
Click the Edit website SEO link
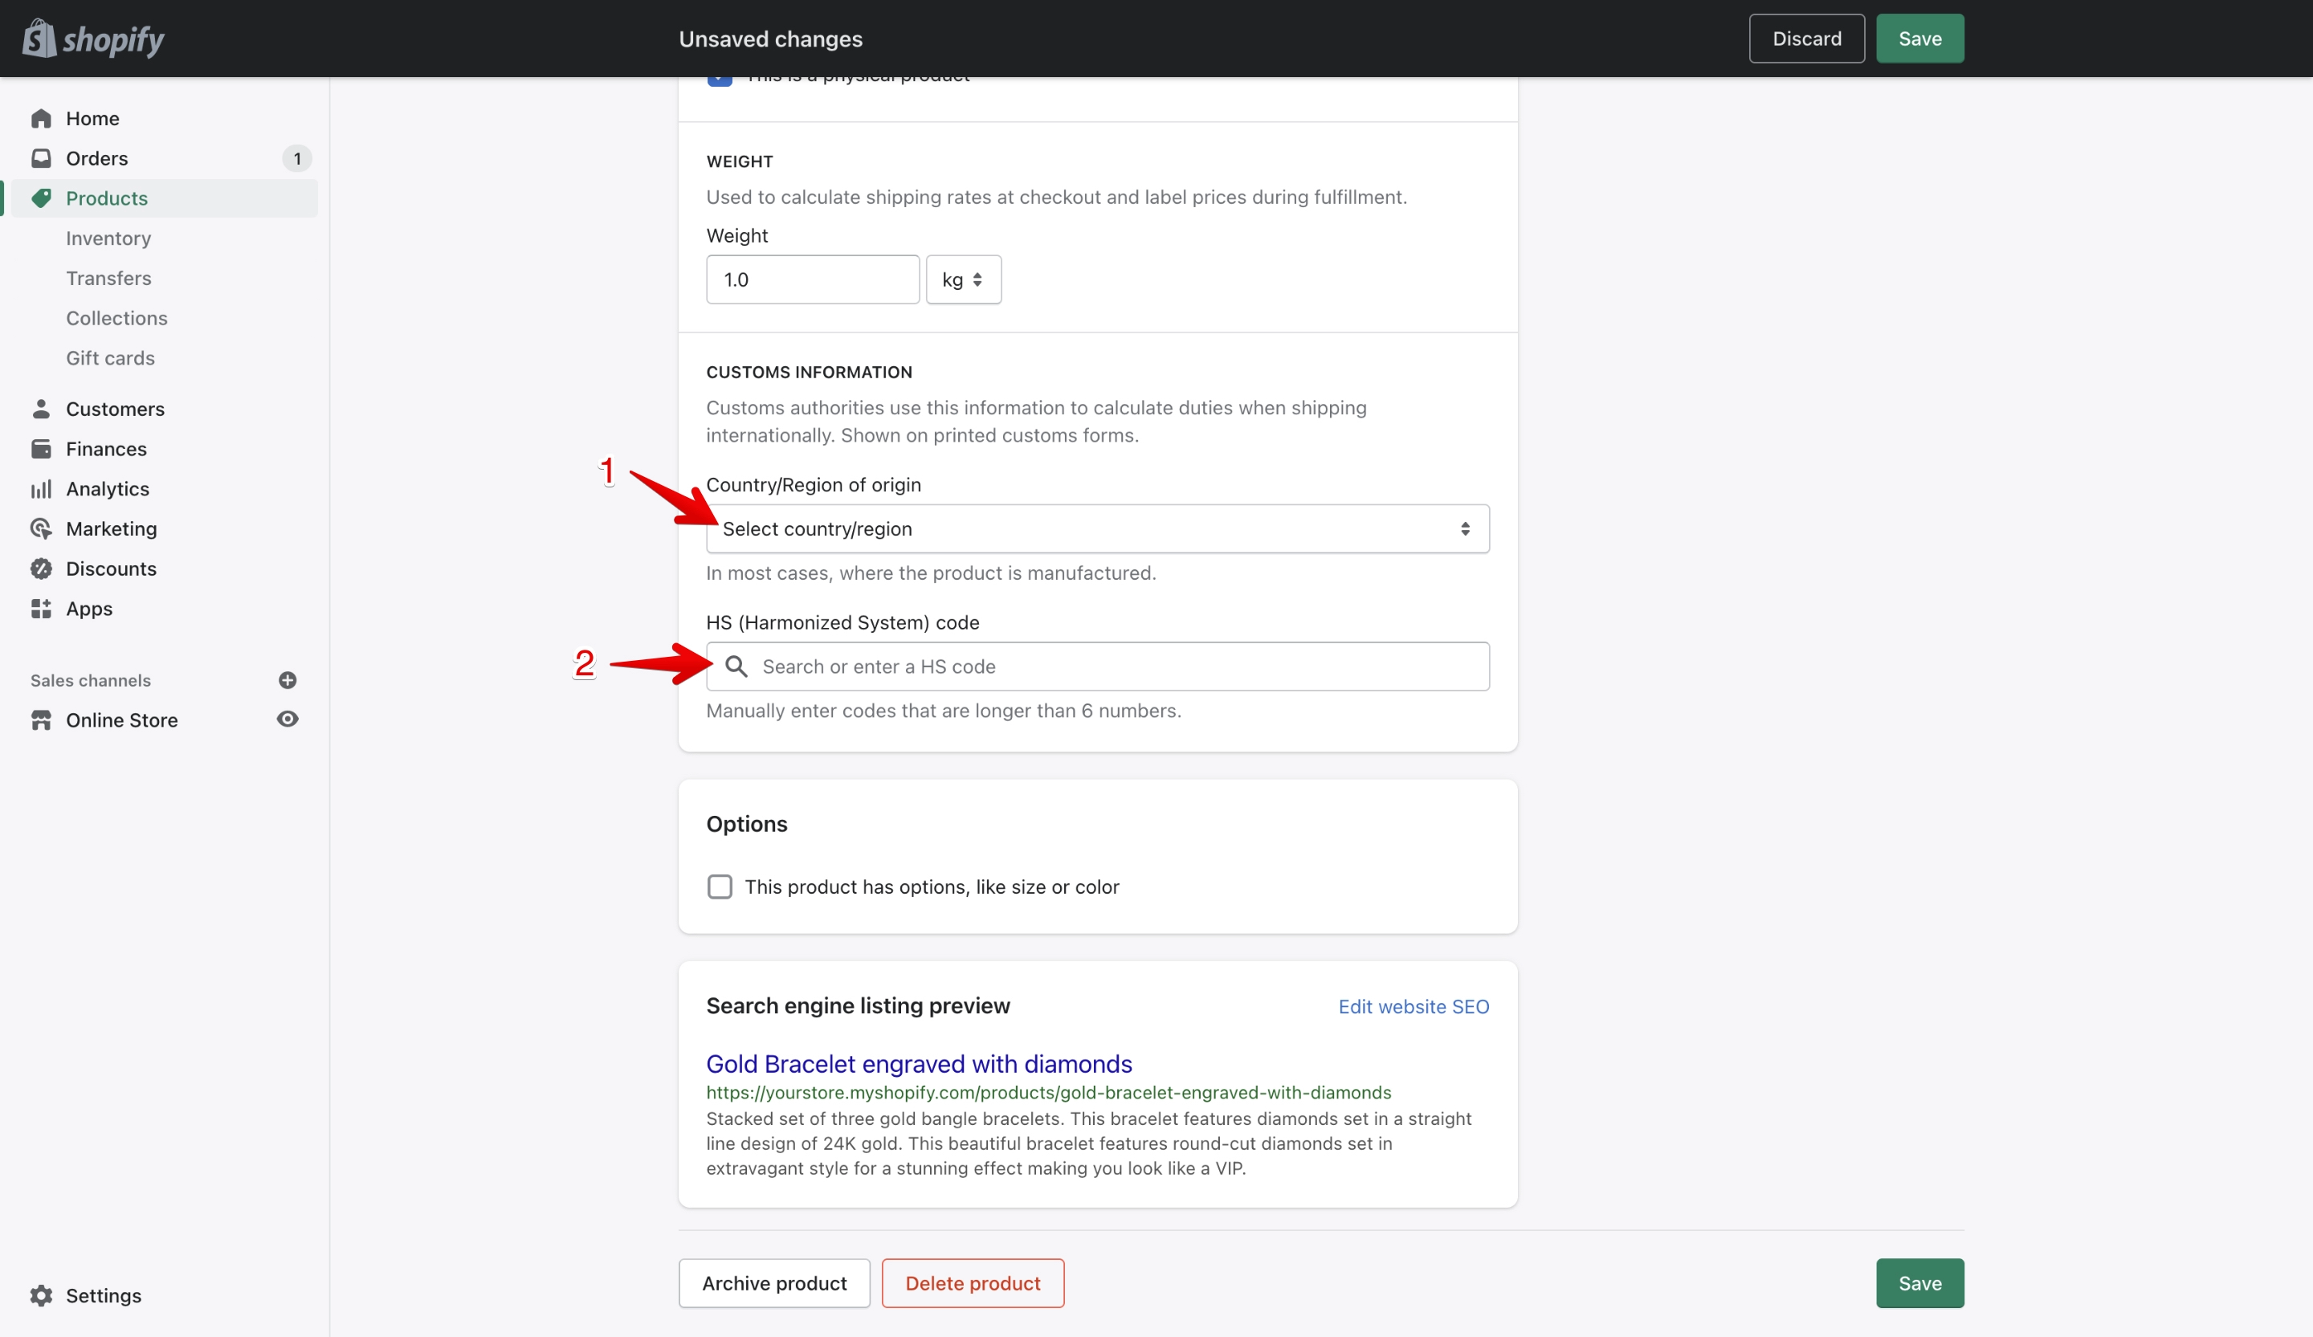click(x=1413, y=1007)
